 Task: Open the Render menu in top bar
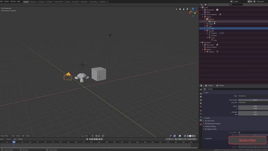click(7, 2)
